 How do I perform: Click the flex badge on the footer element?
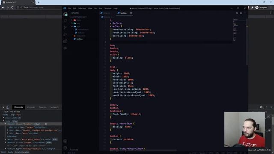click(49, 142)
